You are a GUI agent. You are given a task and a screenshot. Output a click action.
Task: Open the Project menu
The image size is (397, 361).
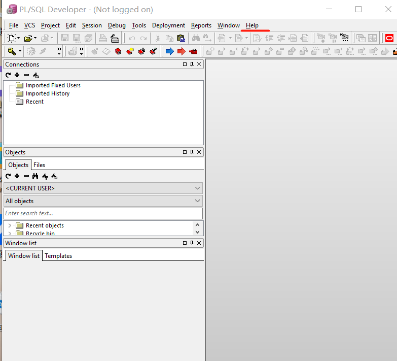click(x=50, y=25)
